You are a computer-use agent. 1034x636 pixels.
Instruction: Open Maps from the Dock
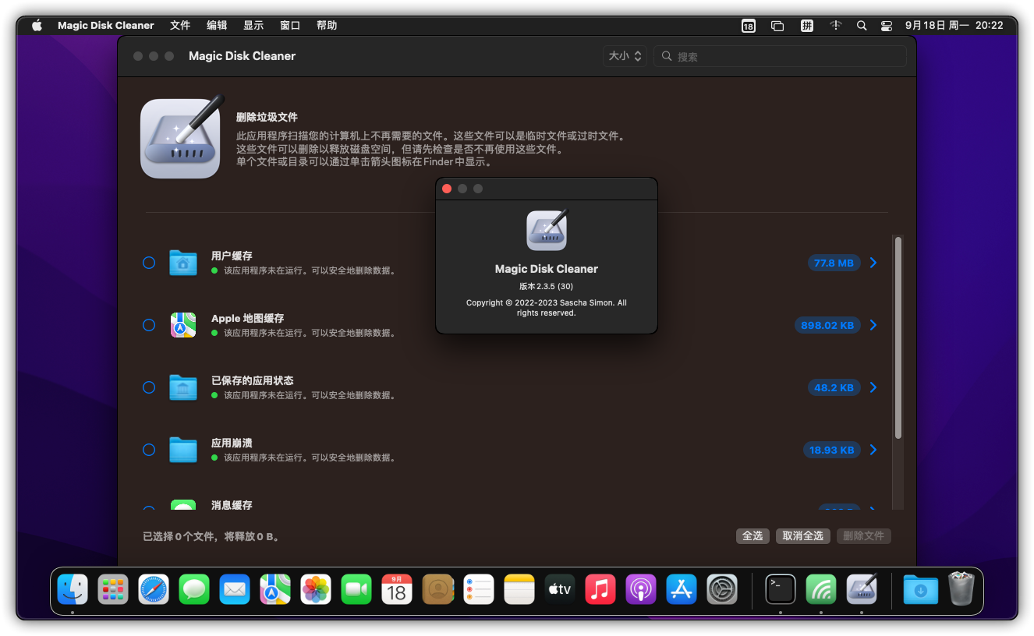(x=275, y=589)
